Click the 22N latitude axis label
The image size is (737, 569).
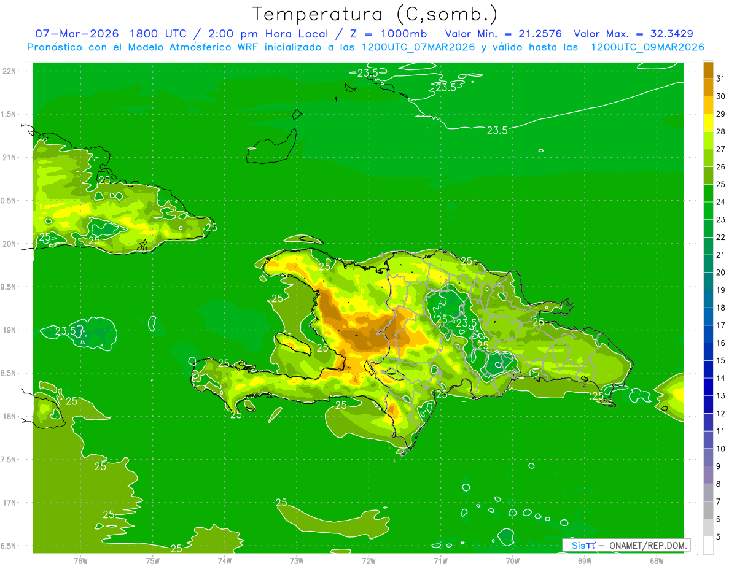click(x=10, y=71)
